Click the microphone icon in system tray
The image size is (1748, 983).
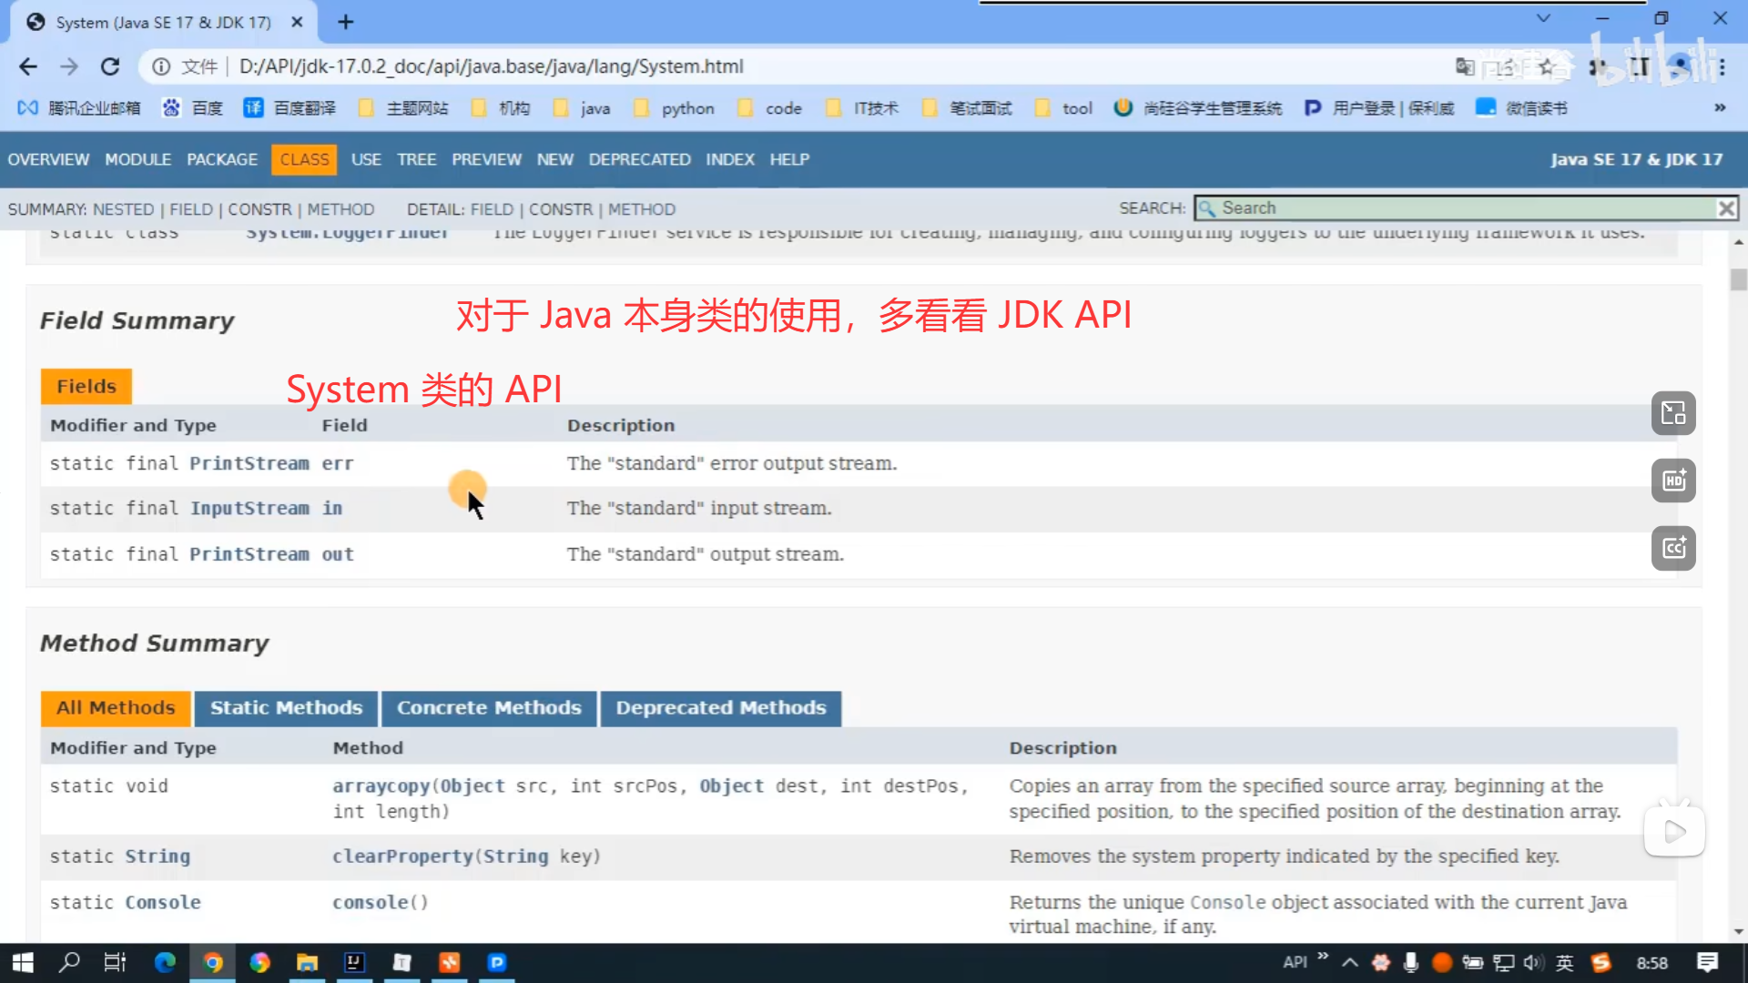point(1411,962)
